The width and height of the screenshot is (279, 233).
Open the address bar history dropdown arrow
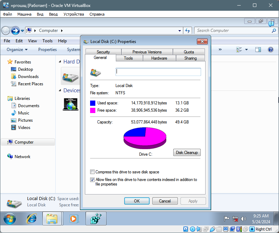[180, 31]
